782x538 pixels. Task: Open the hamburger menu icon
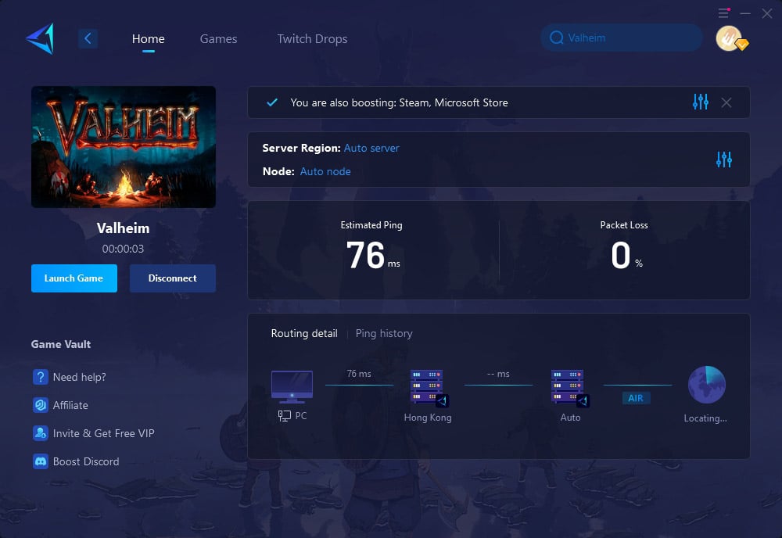(723, 13)
